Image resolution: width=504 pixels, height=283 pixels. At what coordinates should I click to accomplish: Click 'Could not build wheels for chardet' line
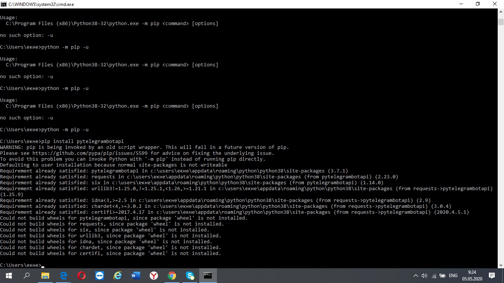click(x=111, y=248)
